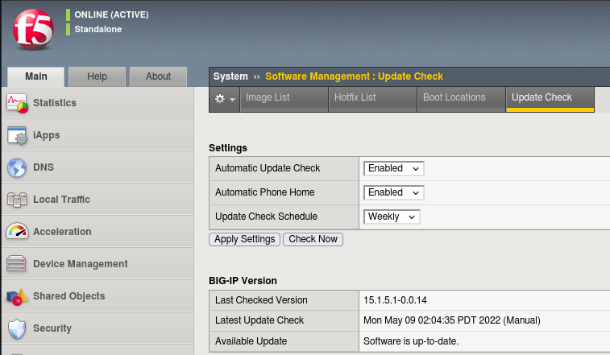
Task: Switch to the Help tab
Action: [x=97, y=76]
